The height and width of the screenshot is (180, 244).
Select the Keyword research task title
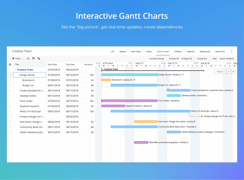click(29, 106)
